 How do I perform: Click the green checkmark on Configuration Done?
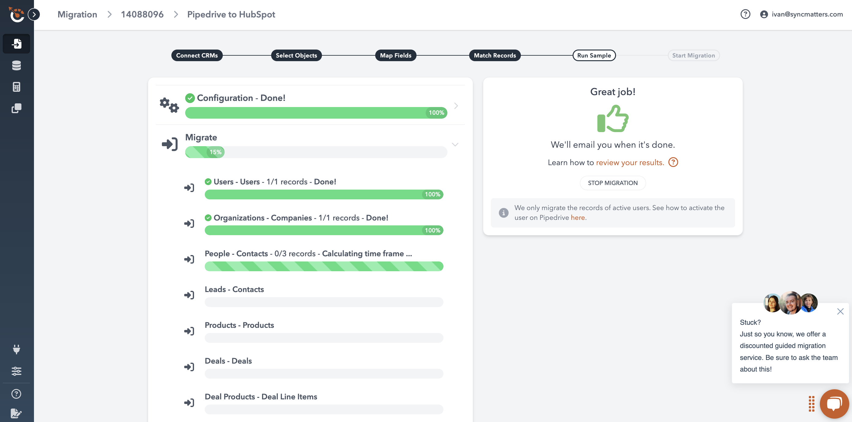tap(190, 98)
